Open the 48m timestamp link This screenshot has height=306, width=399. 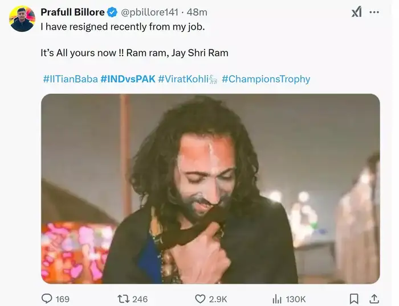tap(197, 12)
